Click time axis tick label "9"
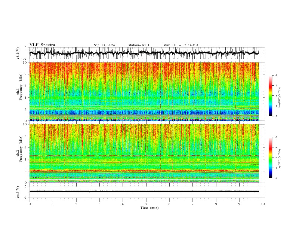Screen dimensions: 296x229 (239, 204)
